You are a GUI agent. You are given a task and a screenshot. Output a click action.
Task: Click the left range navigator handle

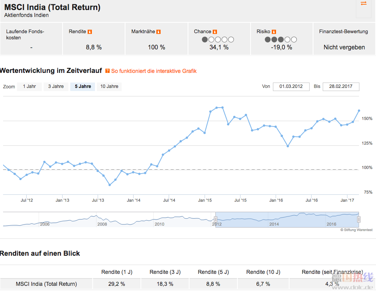click(x=215, y=219)
